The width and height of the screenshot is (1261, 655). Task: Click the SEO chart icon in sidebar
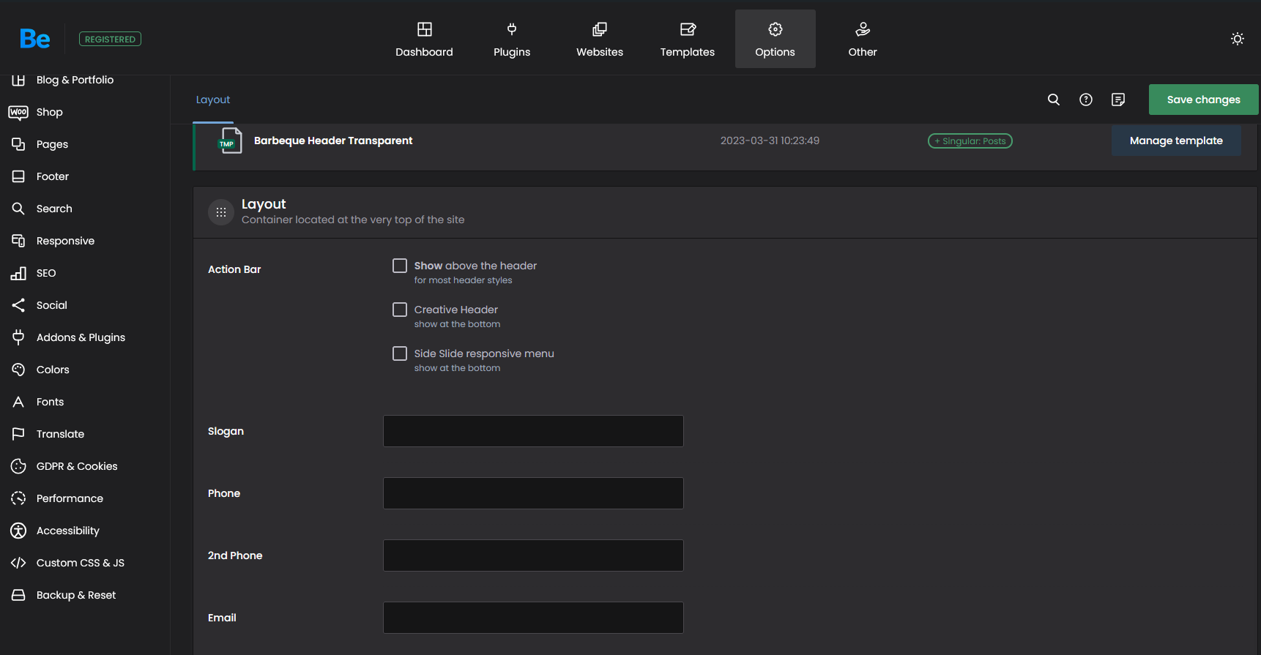(x=18, y=273)
